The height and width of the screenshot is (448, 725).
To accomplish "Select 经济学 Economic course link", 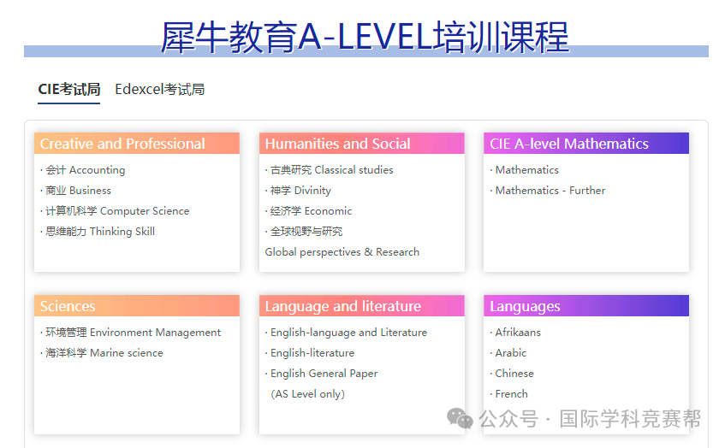I will [311, 211].
